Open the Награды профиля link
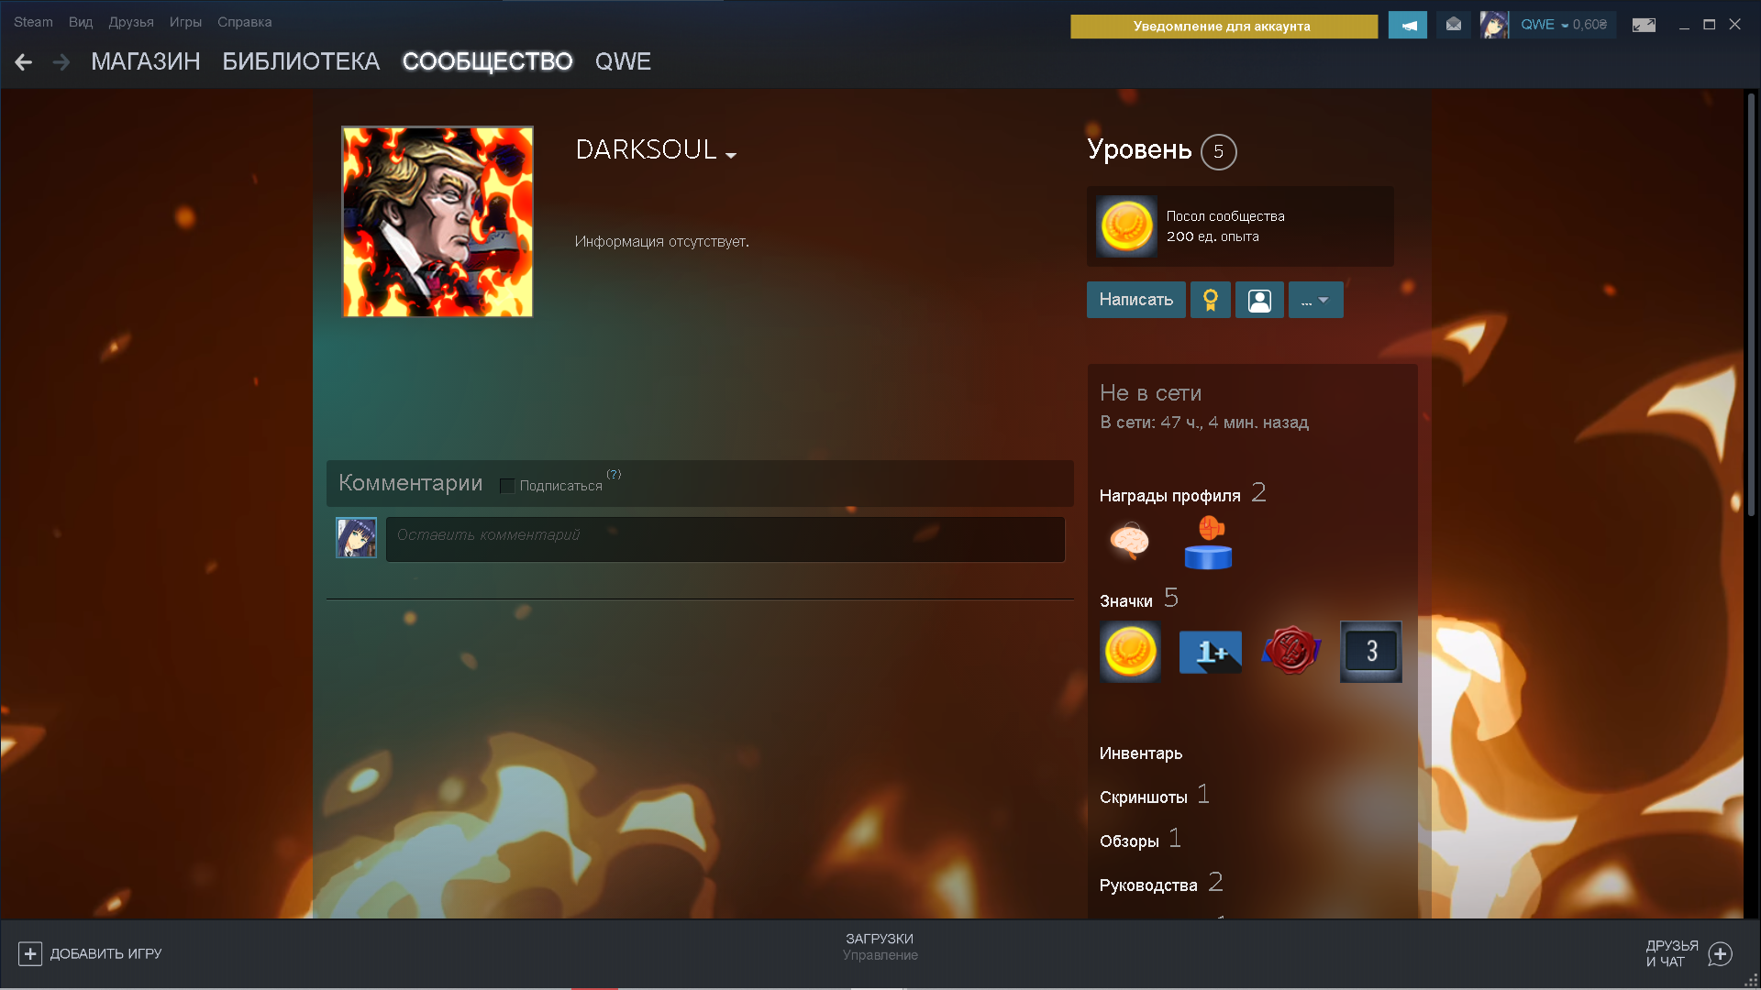This screenshot has height=990, width=1761. [1169, 496]
